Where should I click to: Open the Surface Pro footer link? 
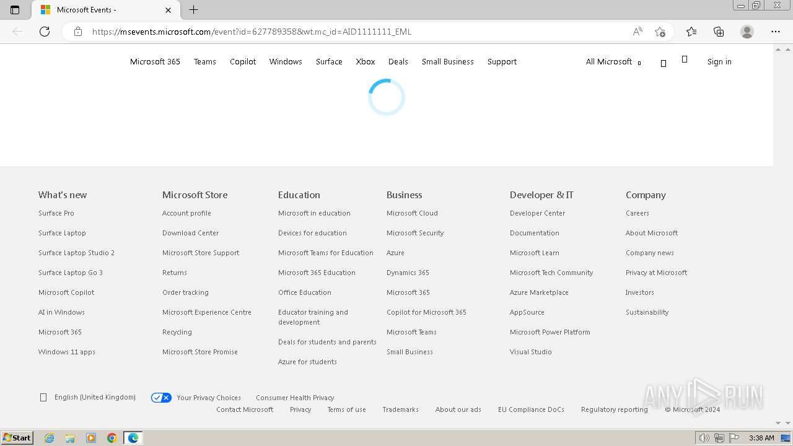pyautogui.click(x=56, y=213)
